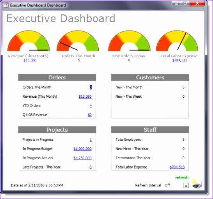Click the printer icon at bottom right
Viewport: 213px width, 199px height.
(x=197, y=184)
